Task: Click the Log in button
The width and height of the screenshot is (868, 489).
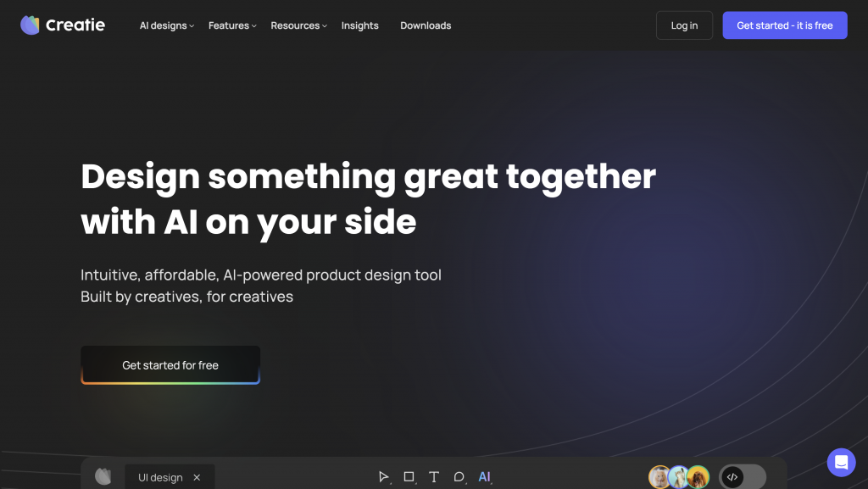Action: [x=684, y=25]
